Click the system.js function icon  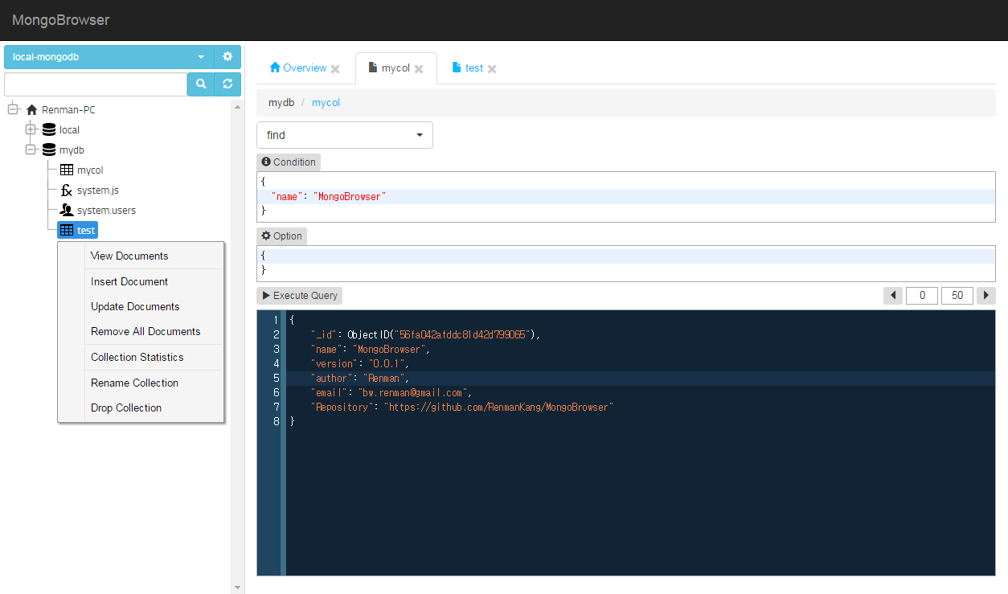pyautogui.click(x=68, y=190)
